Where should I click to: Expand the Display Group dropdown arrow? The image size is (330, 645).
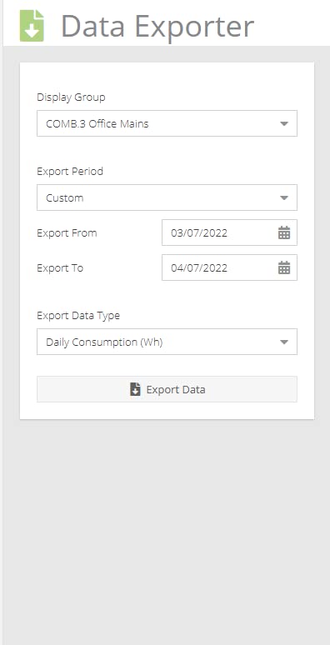click(x=284, y=123)
